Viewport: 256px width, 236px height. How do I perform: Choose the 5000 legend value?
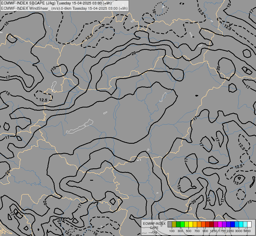point(247,231)
